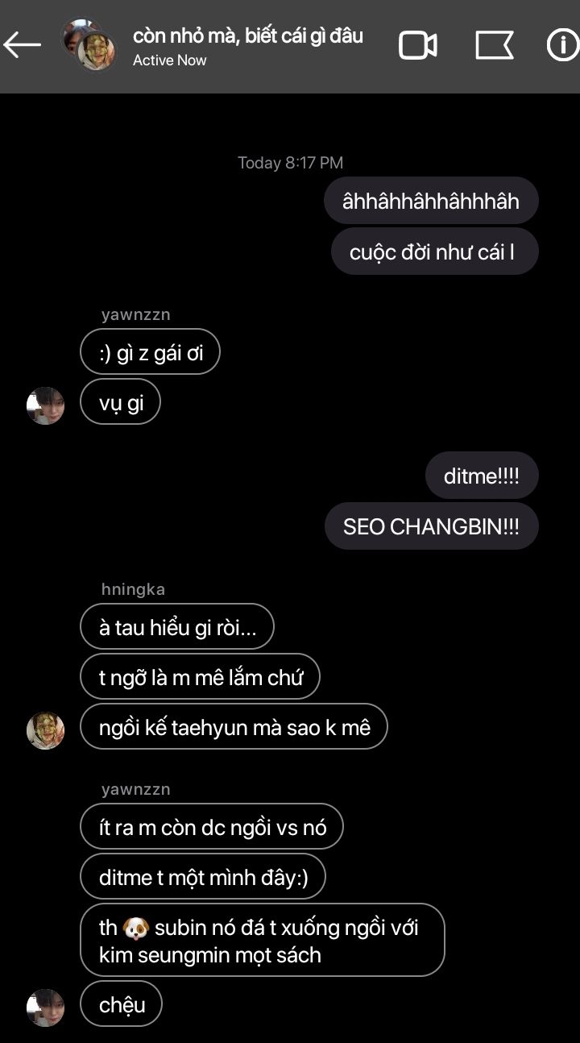
Task: Tap the "cuộc đời như cái l" message
Action: pos(435,251)
